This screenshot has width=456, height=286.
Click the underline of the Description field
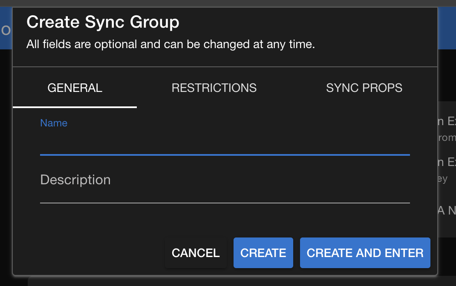pos(225,202)
